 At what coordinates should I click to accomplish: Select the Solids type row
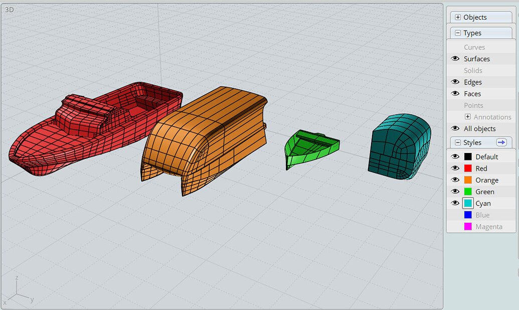click(x=481, y=70)
